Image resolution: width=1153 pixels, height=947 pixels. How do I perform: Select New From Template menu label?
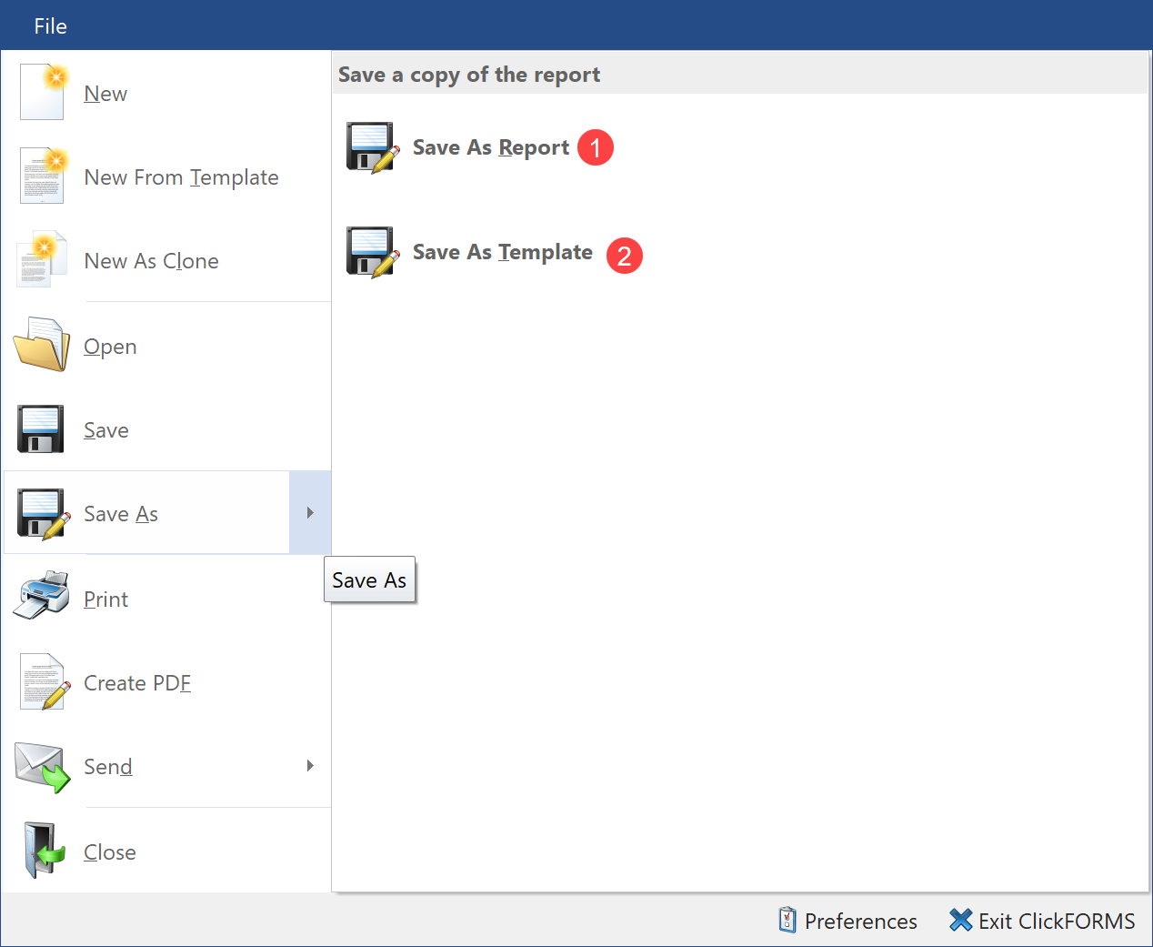[x=181, y=177]
